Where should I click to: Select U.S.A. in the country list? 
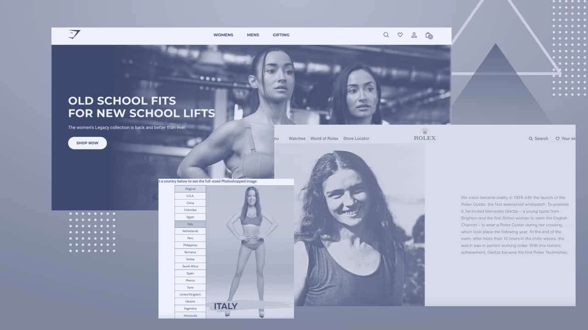(190, 196)
